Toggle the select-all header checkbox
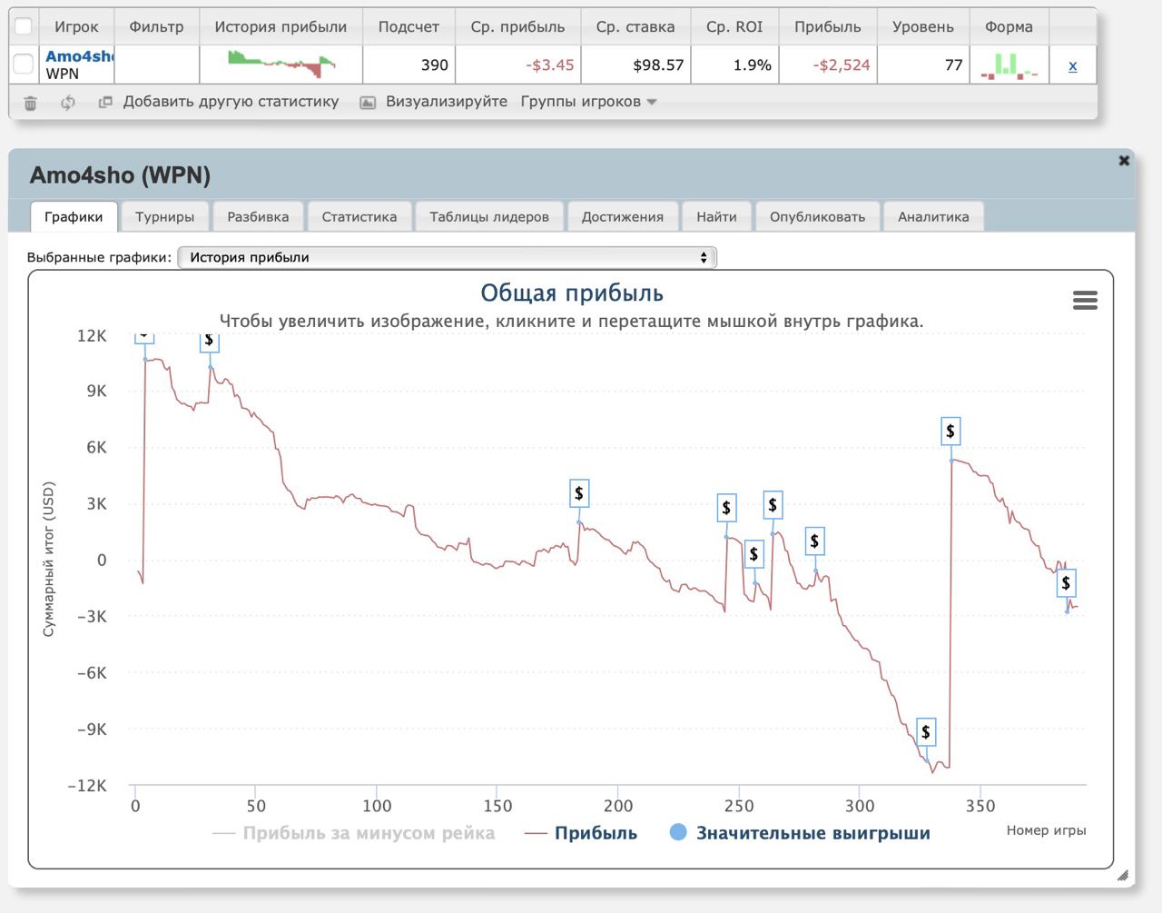 coord(24,26)
